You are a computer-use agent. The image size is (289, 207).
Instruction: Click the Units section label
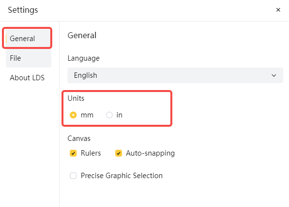(x=76, y=98)
